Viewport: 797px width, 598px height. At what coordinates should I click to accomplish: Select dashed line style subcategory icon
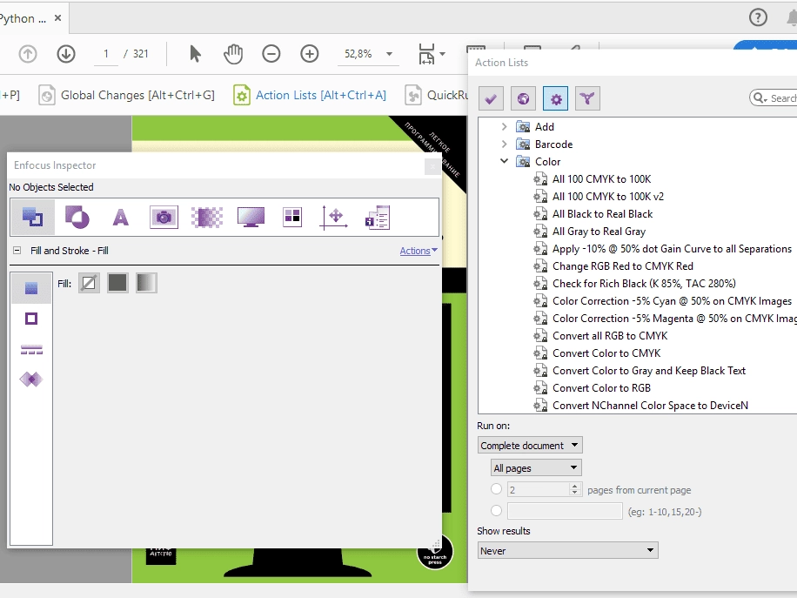click(31, 349)
